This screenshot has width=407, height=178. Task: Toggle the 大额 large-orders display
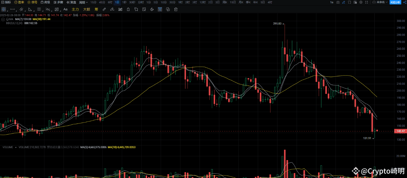(87, 9)
